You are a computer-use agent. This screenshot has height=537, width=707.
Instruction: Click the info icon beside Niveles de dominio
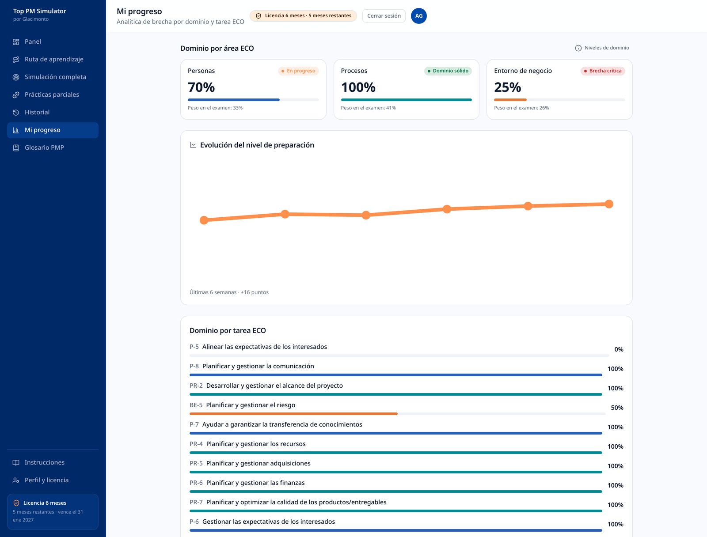tap(578, 48)
